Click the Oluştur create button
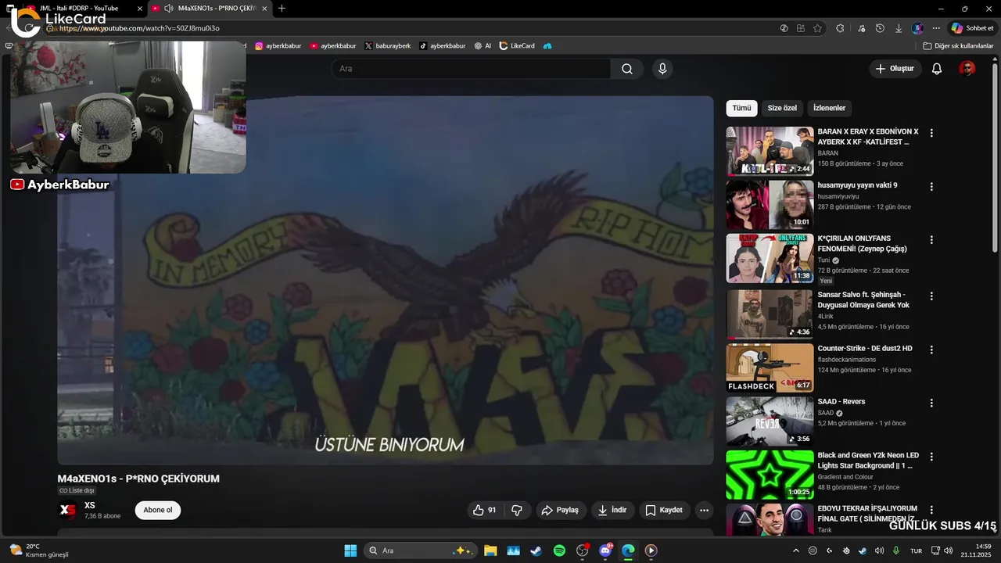The height and width of the screenshot is (563, 1001). (895, 69)
